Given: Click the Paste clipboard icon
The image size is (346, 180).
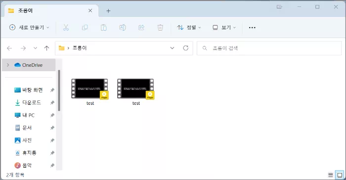Looking at the screenshot, I should [103, 28].
